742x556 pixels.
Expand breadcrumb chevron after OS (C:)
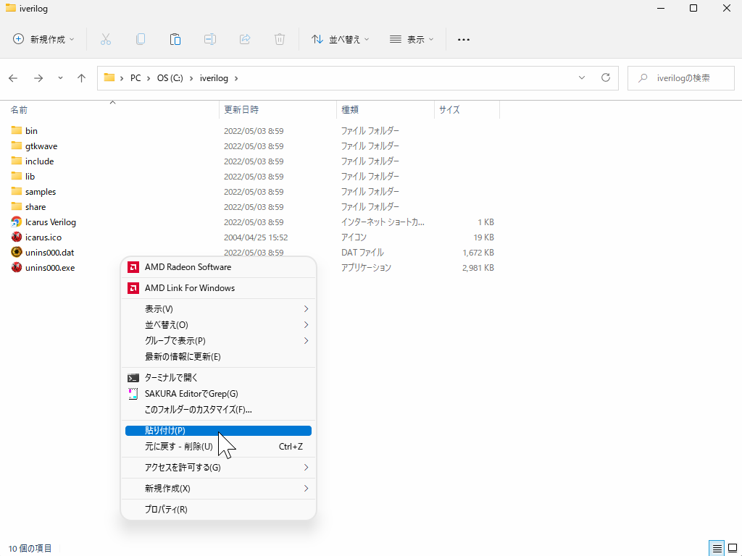(191, 78)
